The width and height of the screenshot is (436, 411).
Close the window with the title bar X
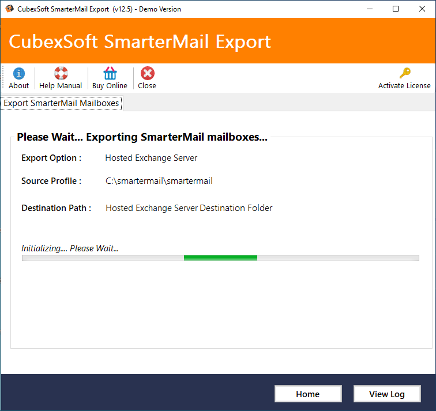coord(422,9)
